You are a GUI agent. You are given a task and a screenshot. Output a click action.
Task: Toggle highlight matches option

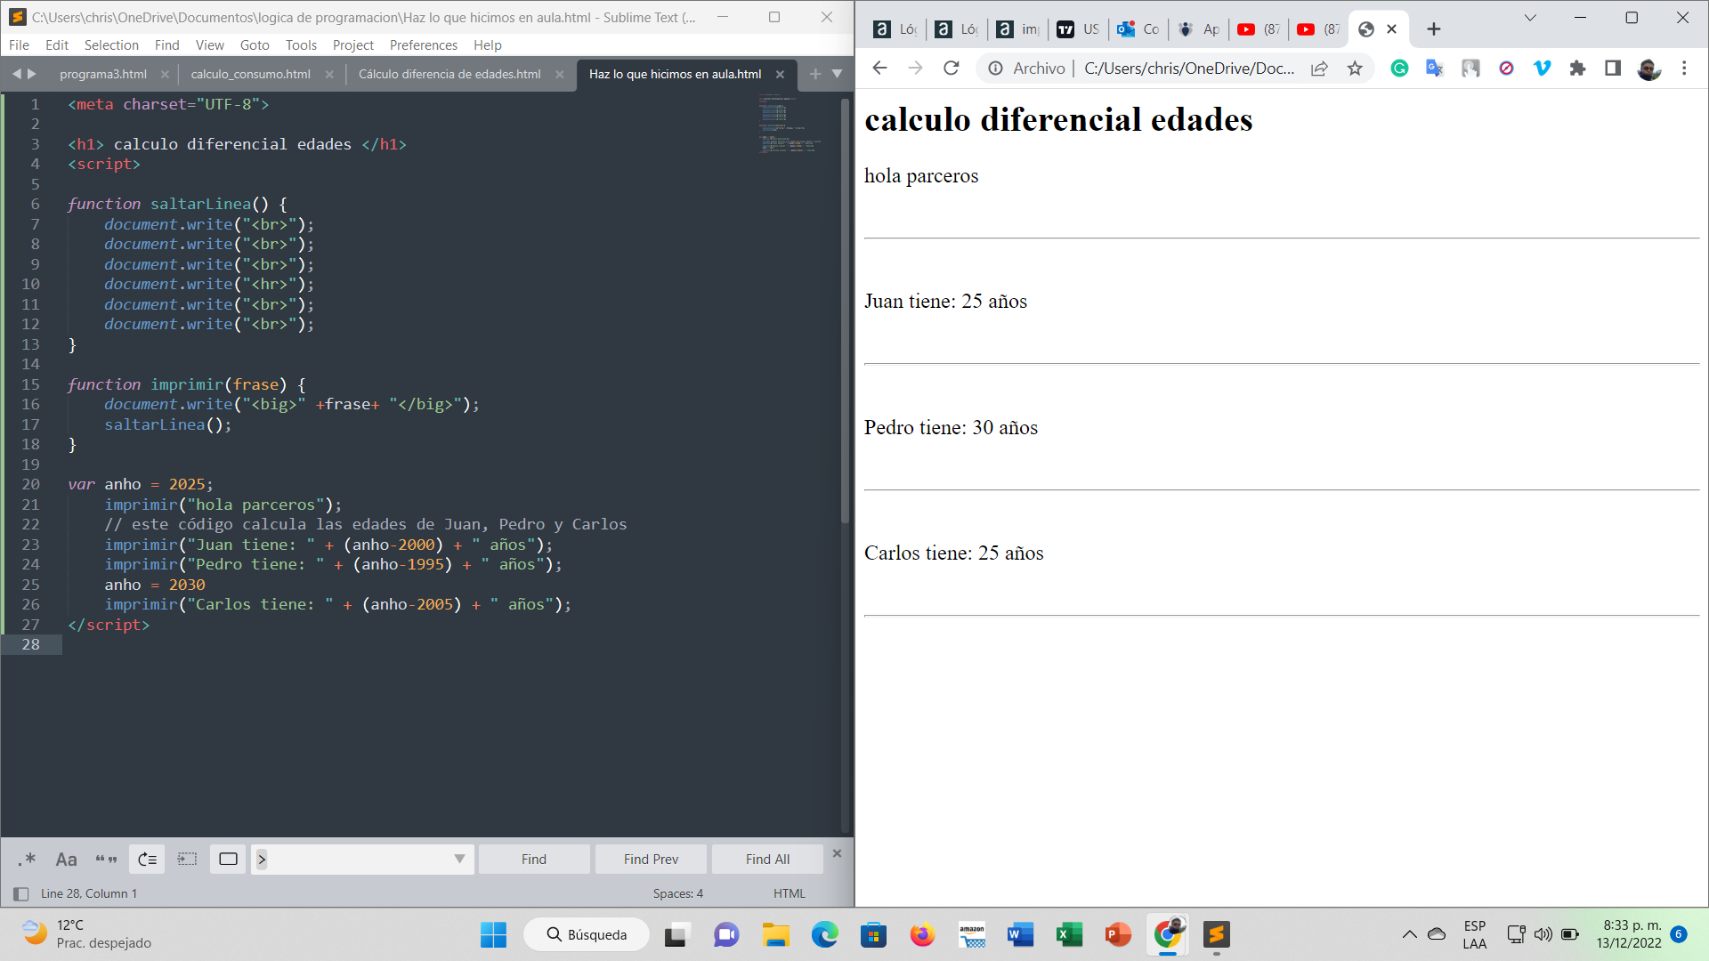(229, 859)
